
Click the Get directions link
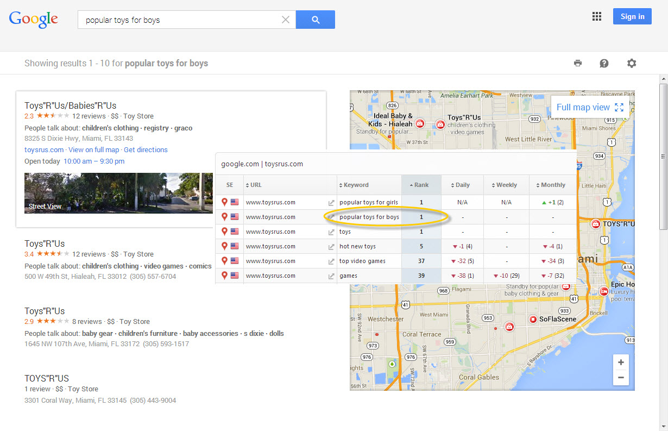pyautogui.click(x=146, y=149)
